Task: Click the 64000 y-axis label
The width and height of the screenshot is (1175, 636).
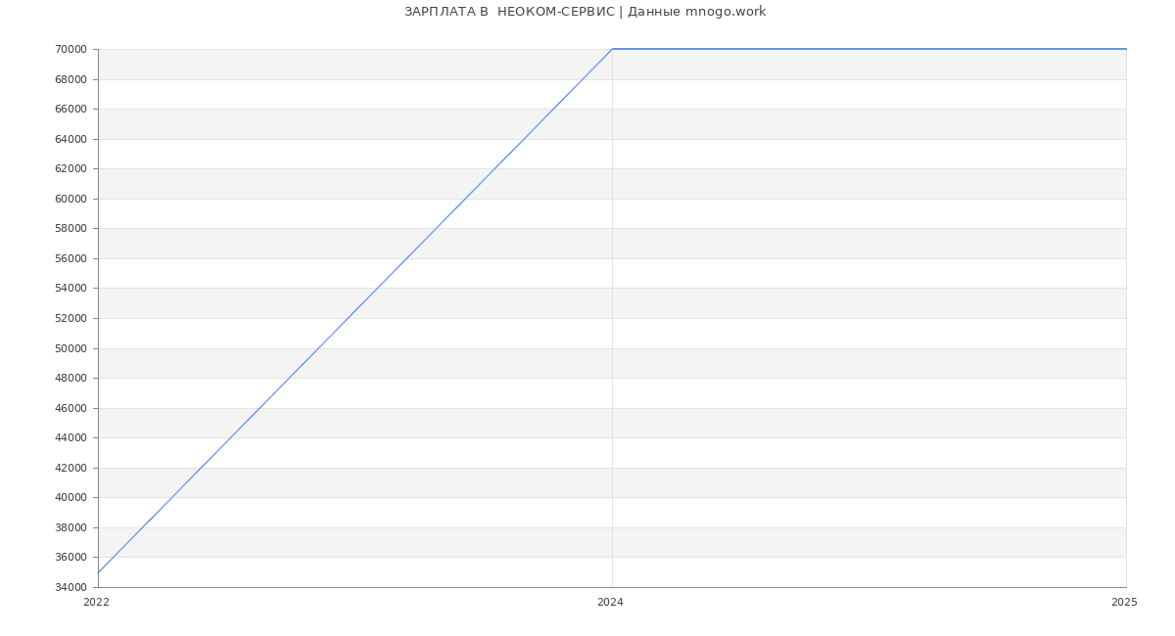Action: (x=71, y=139)
